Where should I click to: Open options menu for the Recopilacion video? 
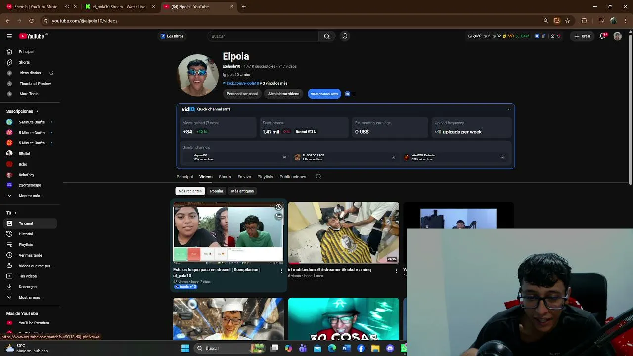[x=281, y=271]
